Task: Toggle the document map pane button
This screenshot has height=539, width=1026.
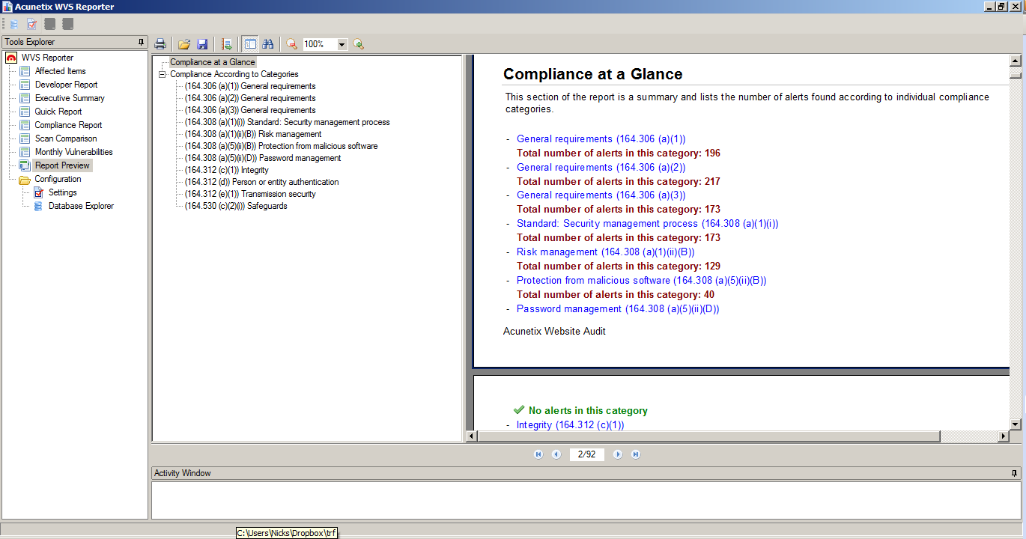Action: (250, 44)
